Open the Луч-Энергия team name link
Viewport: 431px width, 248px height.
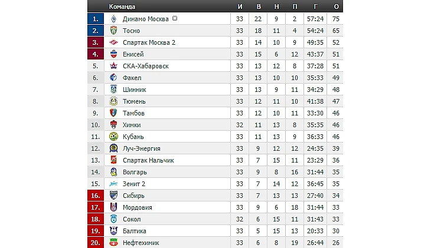coord(141,148)
